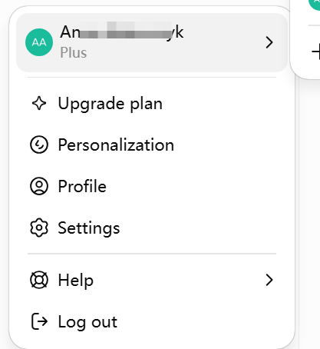Click the Settings gear icon

point(39,228)
